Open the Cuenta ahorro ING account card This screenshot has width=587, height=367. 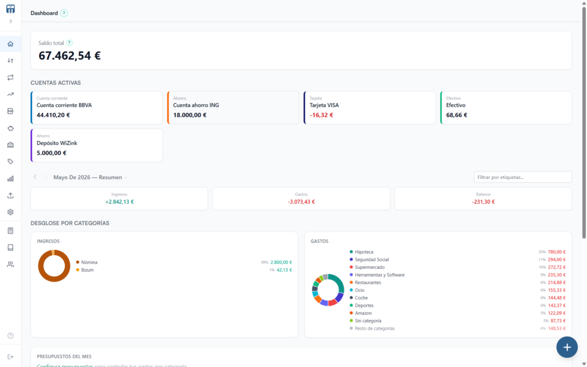[233, 107]
